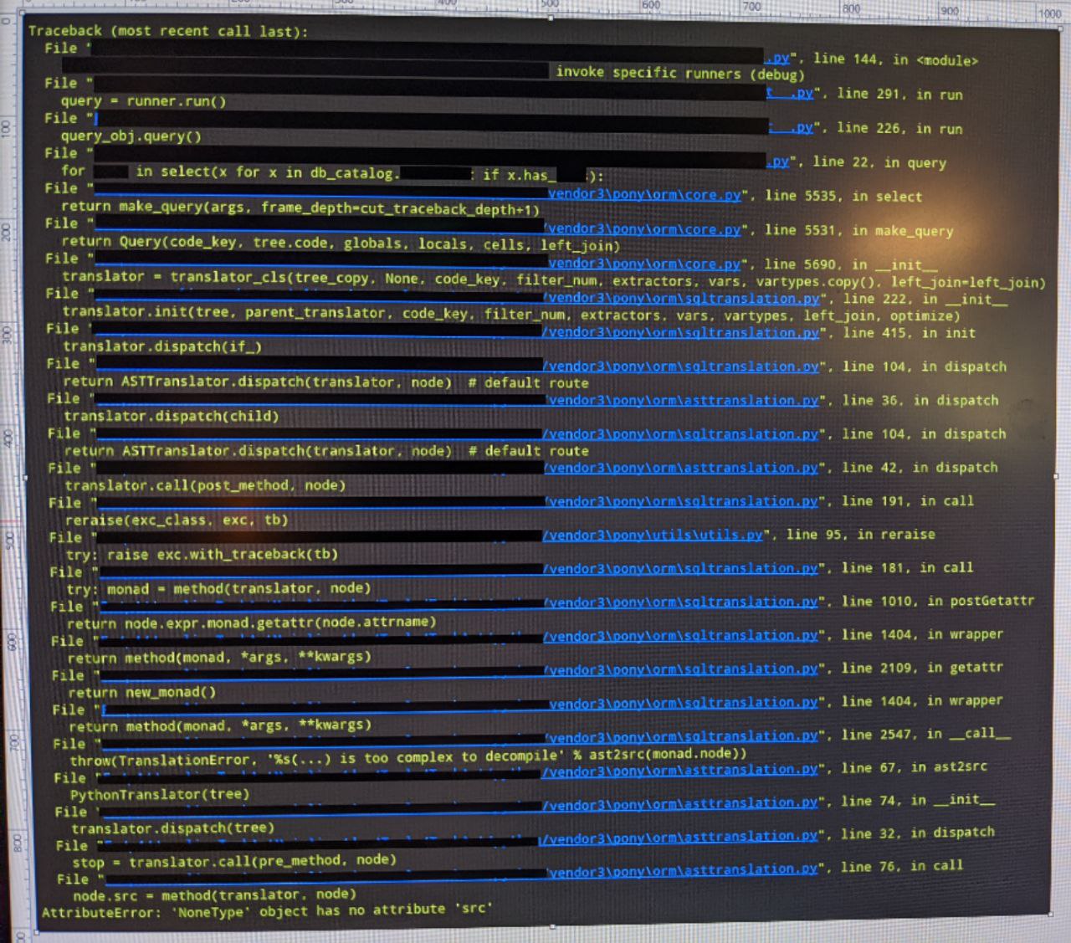The width and height of the screenshot is (1071, 943).
Task: Open asttranslation.py link for line 74 in __init__
Action: [679, 803]
